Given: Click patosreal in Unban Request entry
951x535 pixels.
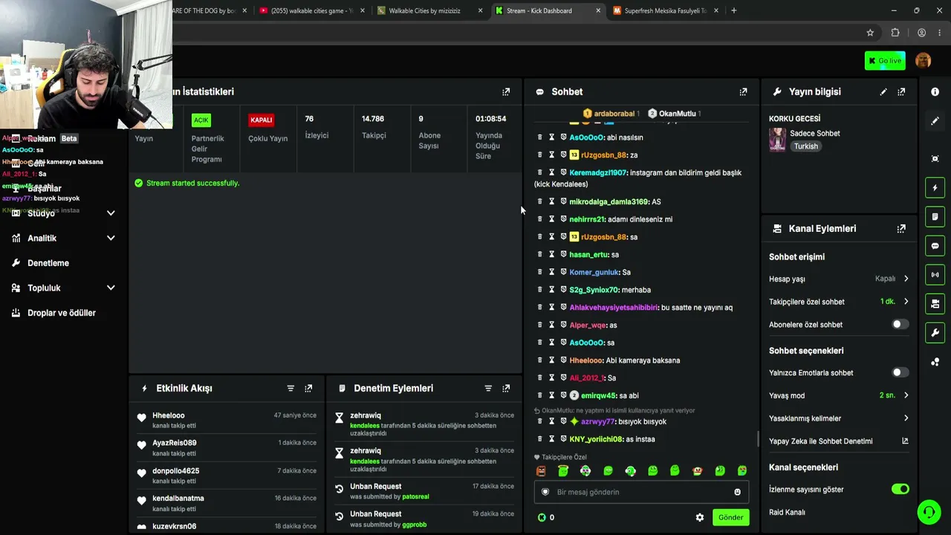Looking at the screenshot, I should click(415, 496).
